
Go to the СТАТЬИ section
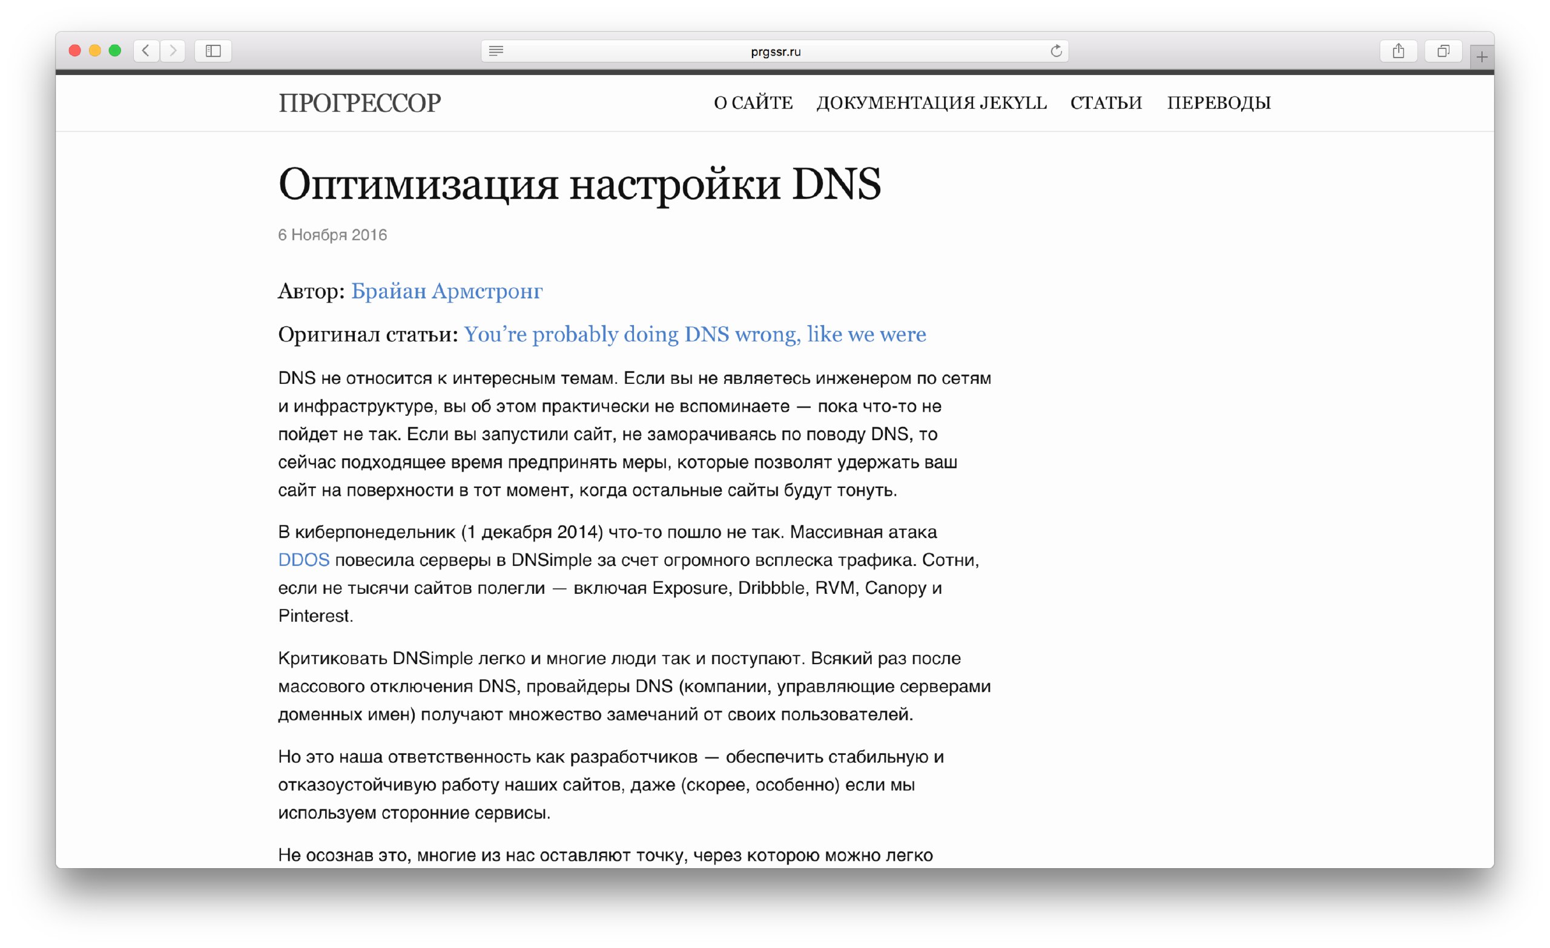pos(1106,102)
